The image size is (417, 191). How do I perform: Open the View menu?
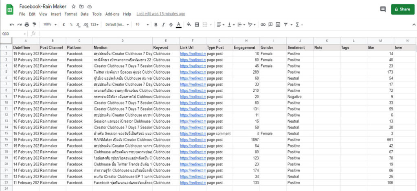(43, 14)
